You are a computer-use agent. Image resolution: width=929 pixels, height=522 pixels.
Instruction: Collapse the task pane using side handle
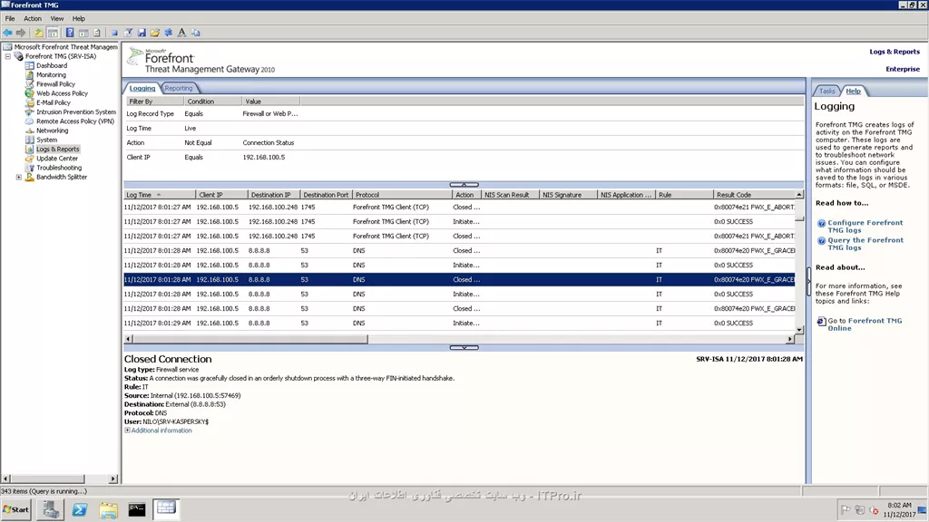[x=808, y=282]
